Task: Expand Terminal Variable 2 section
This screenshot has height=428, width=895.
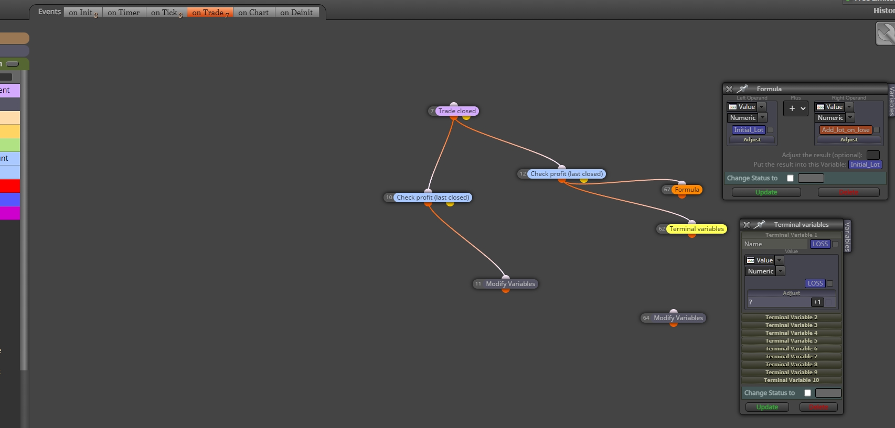Action: [x=791, y=317]
